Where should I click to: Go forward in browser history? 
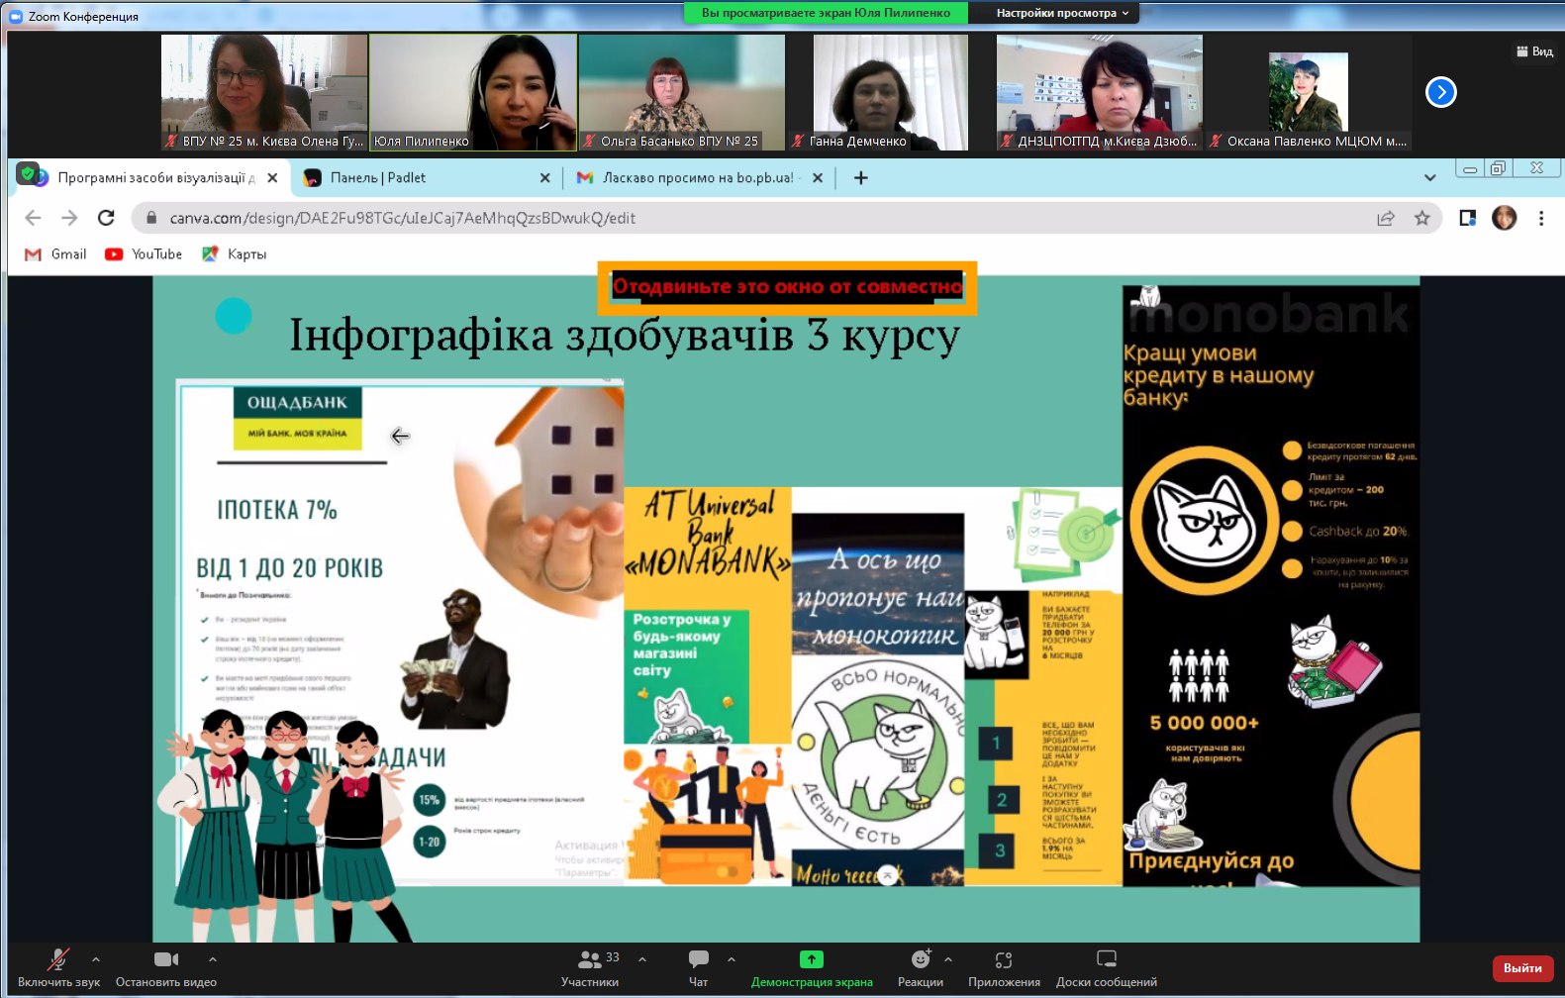click(x=69, y=218)
